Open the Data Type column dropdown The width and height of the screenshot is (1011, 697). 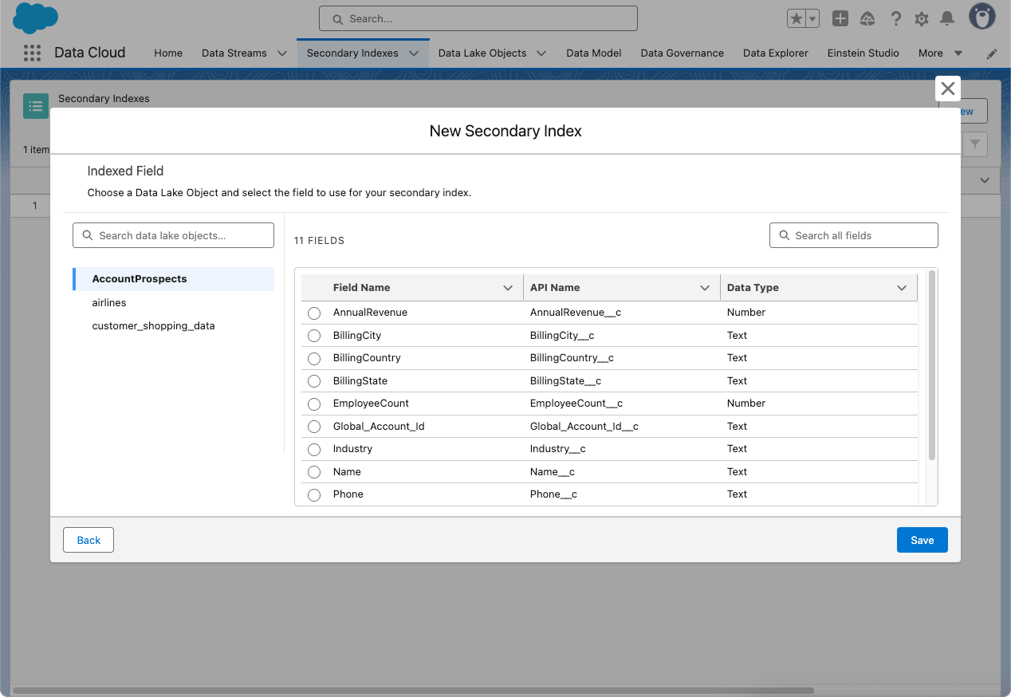[902, 288]
